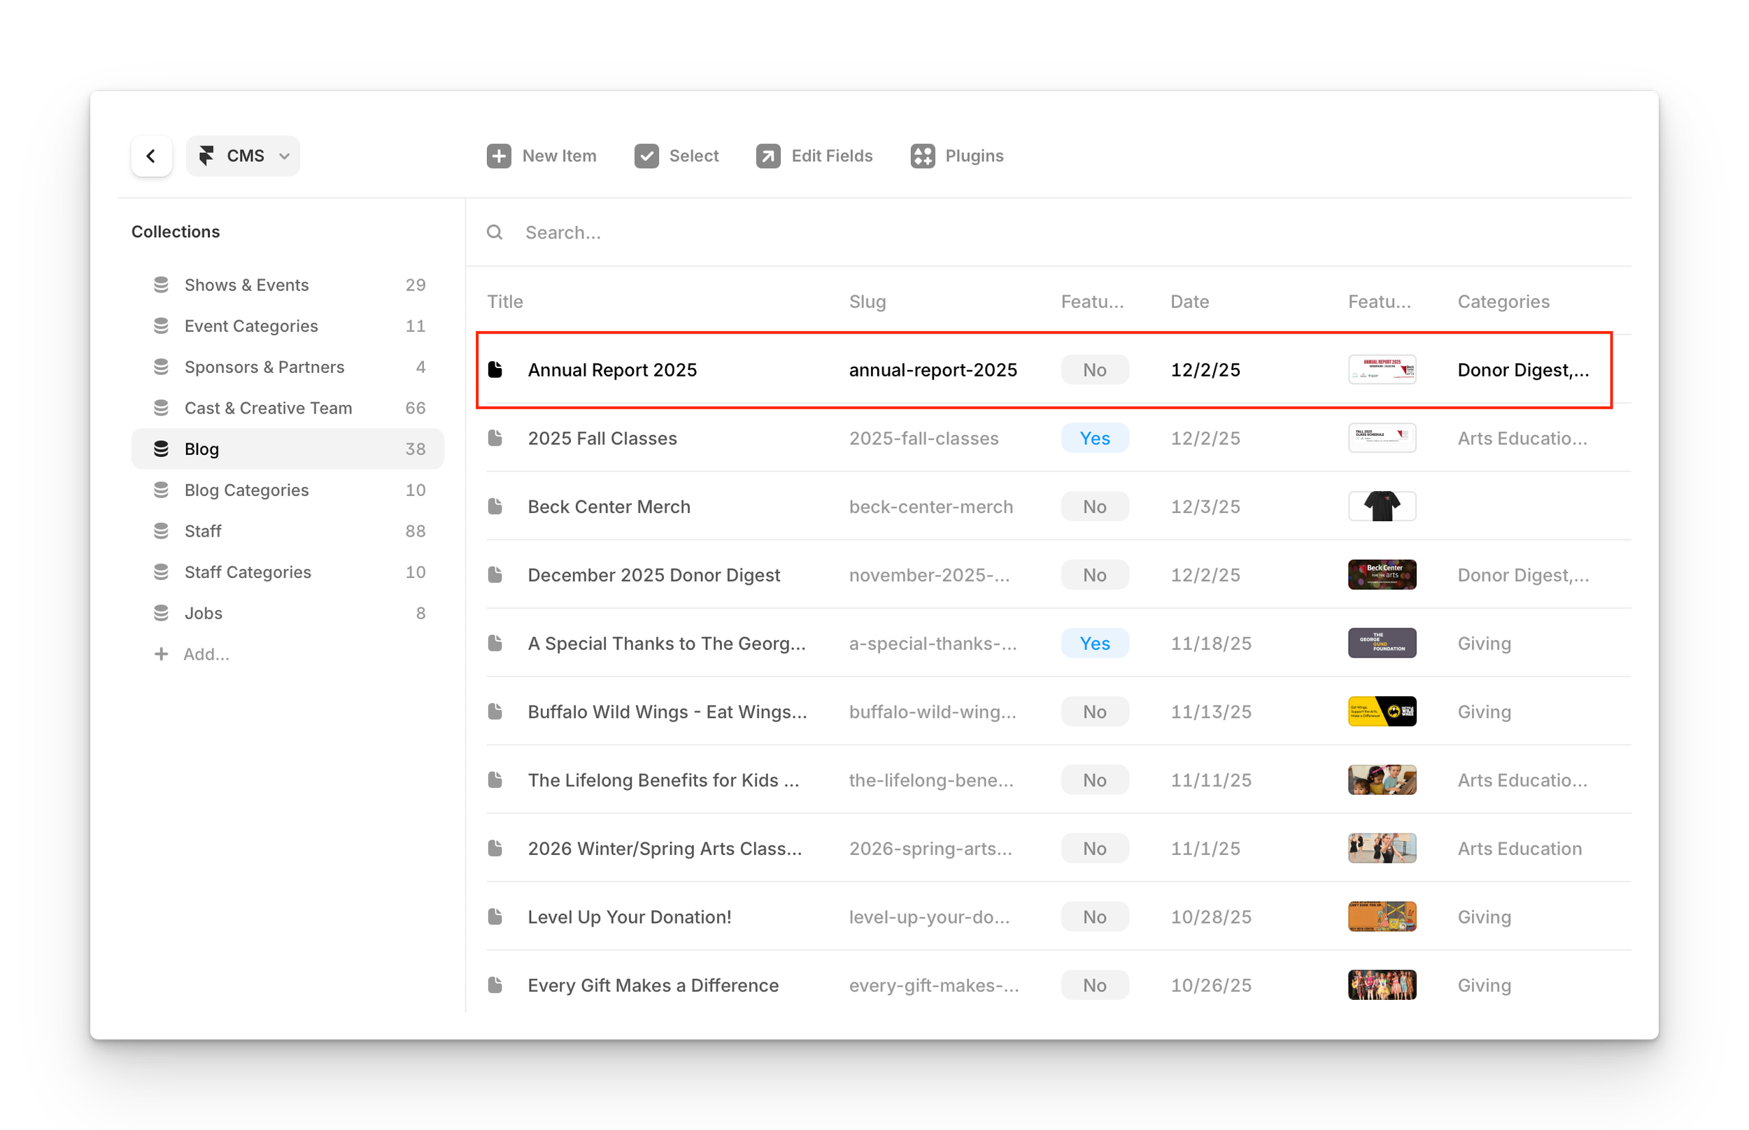
Task: Switch to Shows & Events collection
Action: pos(246,285)
